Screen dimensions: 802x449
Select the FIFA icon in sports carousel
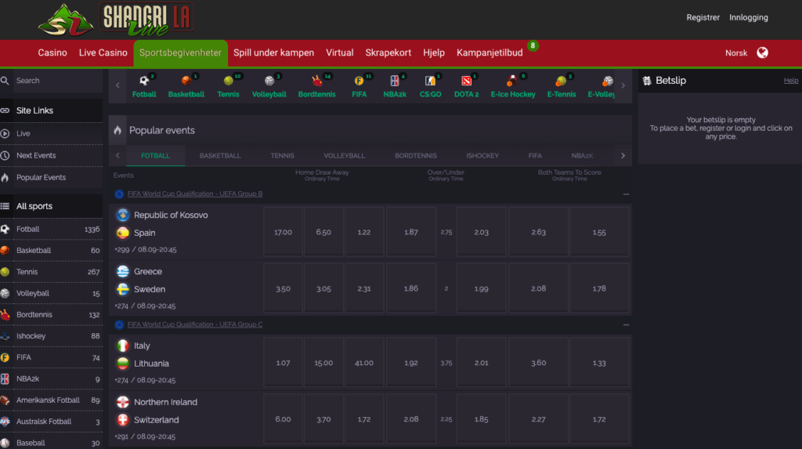pyautogui.click(x=359, y=81)
